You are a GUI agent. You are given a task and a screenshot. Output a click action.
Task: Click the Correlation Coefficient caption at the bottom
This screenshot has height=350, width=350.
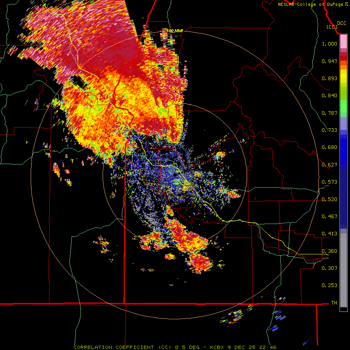point(175,347)
